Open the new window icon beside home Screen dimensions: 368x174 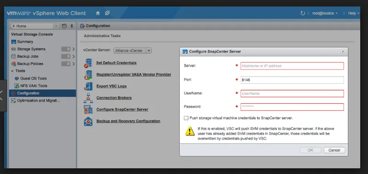(107, 13)
